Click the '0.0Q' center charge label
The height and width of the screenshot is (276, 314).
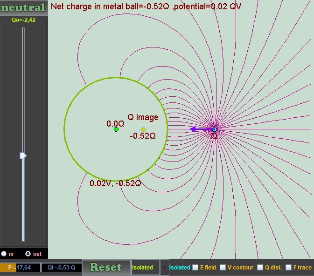coord(115,124)
